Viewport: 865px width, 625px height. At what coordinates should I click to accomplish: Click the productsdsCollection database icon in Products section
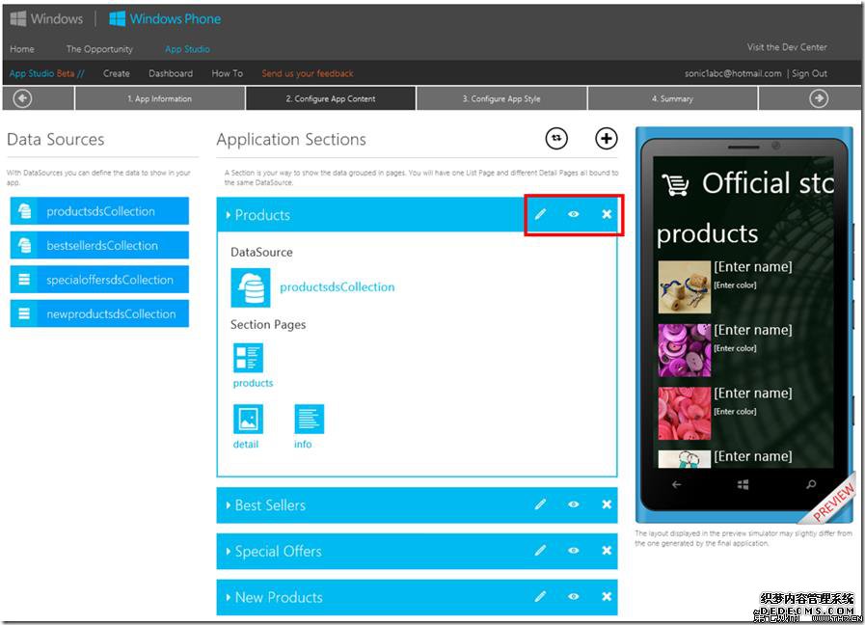(x=251, y=287)
